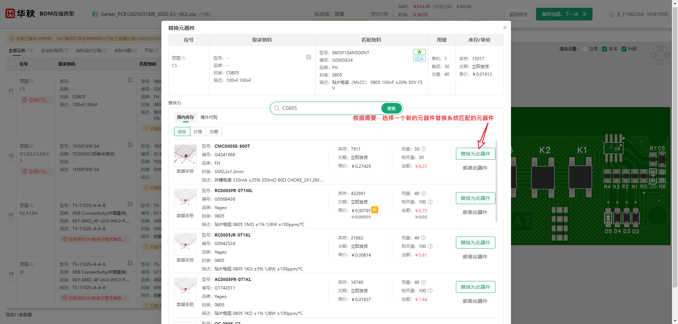
Task: Toggle the checkbox for BOM row 02
Action: coord(11,161)
